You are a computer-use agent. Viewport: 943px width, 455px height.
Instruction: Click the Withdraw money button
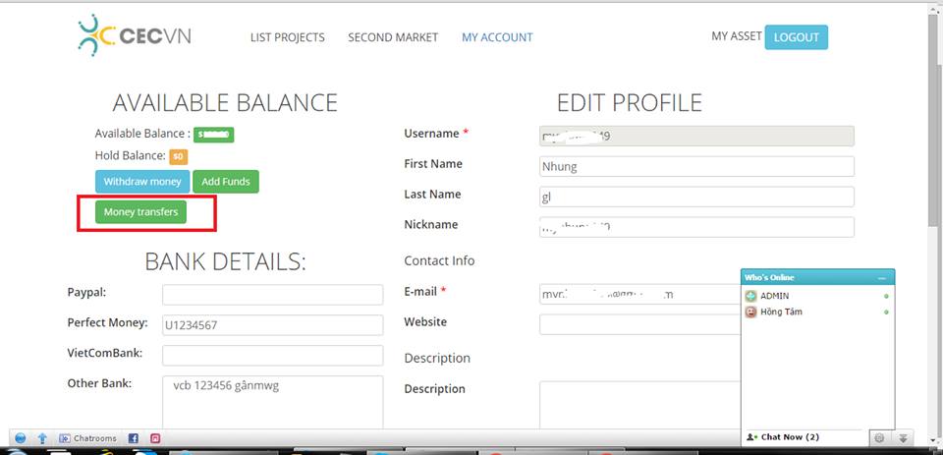pos(142,181)
